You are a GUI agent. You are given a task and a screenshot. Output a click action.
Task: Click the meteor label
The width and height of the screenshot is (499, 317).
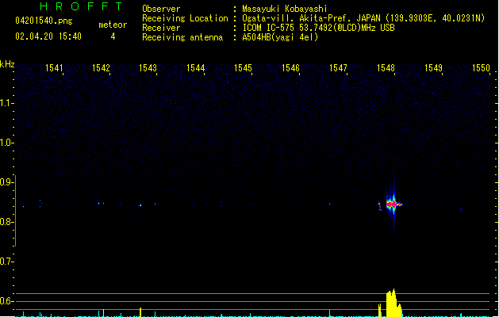(113, 25)
